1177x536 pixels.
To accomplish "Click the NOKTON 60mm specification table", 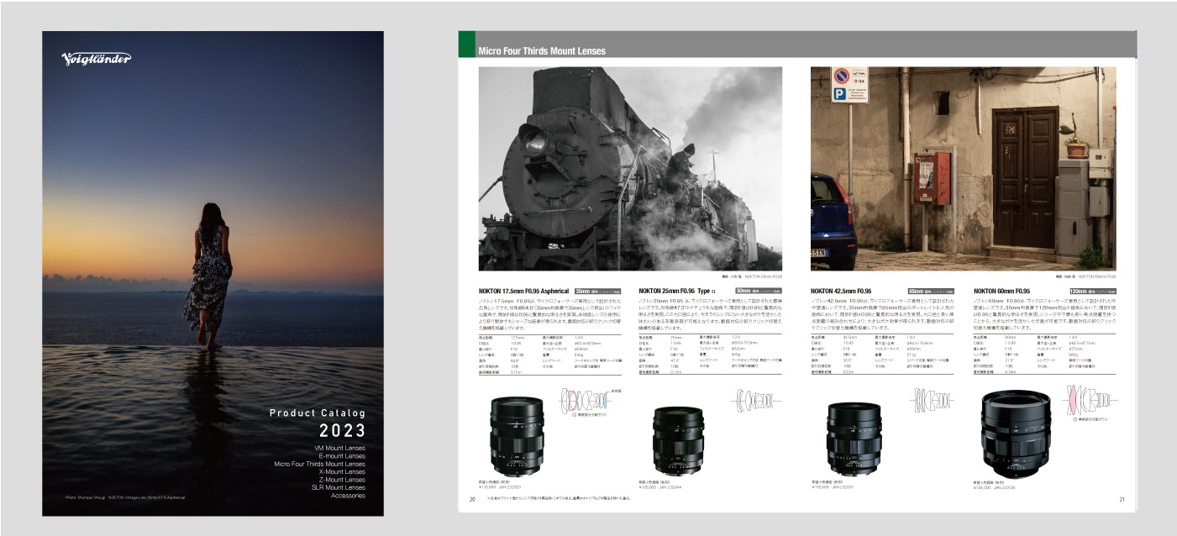I will pyautogui.click(x=1045, y=355).
